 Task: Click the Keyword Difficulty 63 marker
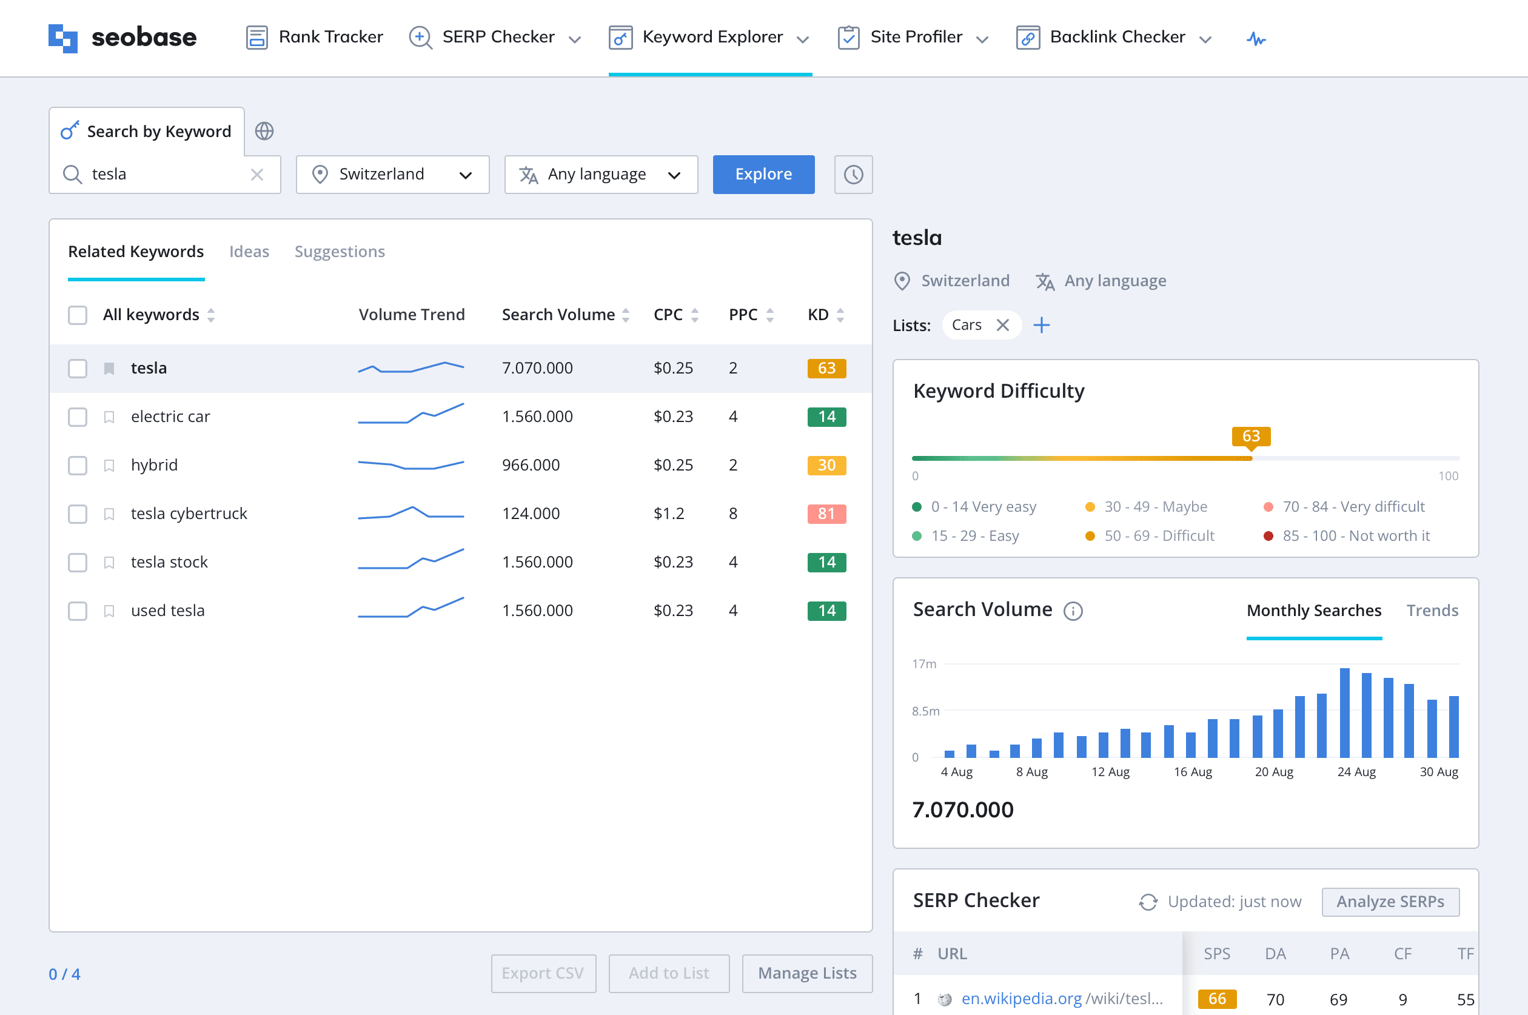(x=1250, y=437)
